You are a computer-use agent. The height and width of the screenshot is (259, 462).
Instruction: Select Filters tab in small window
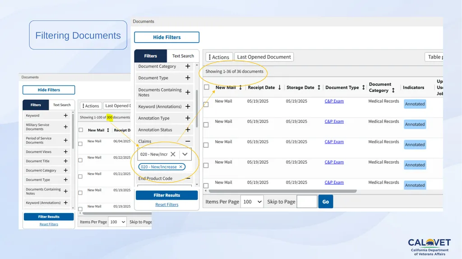(x=36, y=105)
